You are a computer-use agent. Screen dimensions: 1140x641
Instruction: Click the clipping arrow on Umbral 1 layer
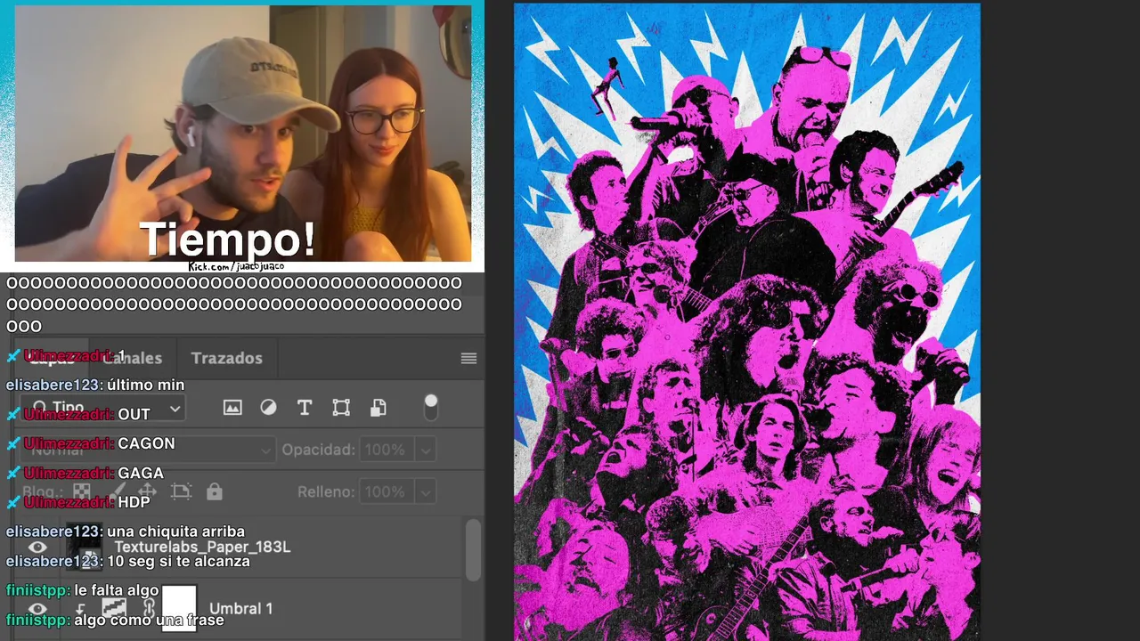pos(80,609)
